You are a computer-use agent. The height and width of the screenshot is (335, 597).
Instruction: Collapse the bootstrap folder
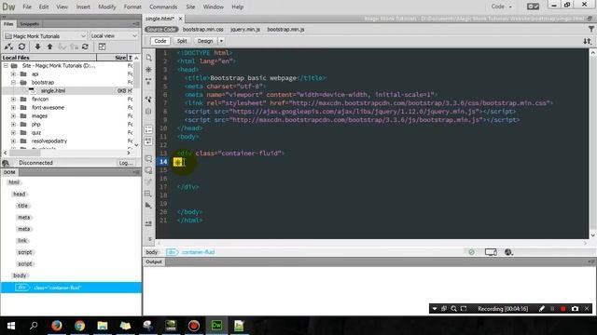point(13,83)
